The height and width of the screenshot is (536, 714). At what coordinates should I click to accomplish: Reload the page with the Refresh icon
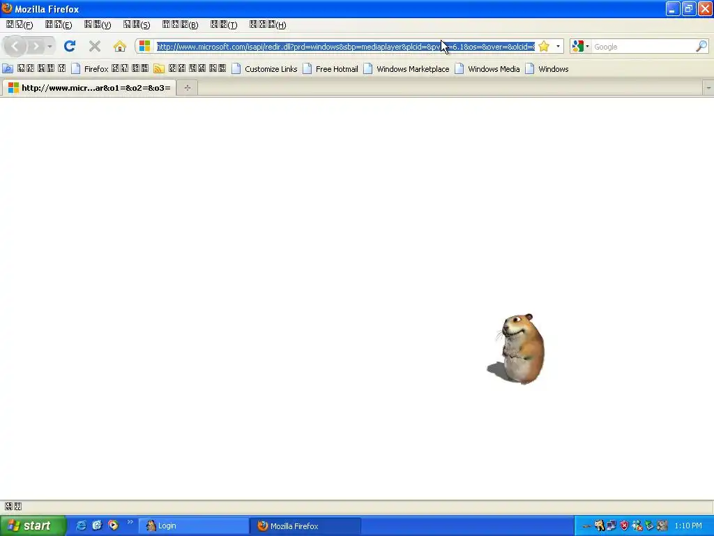(69, 46)
